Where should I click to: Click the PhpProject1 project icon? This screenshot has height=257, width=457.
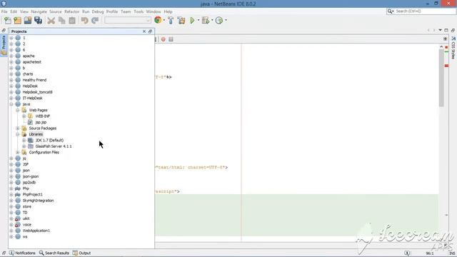(x=18, y=194)
